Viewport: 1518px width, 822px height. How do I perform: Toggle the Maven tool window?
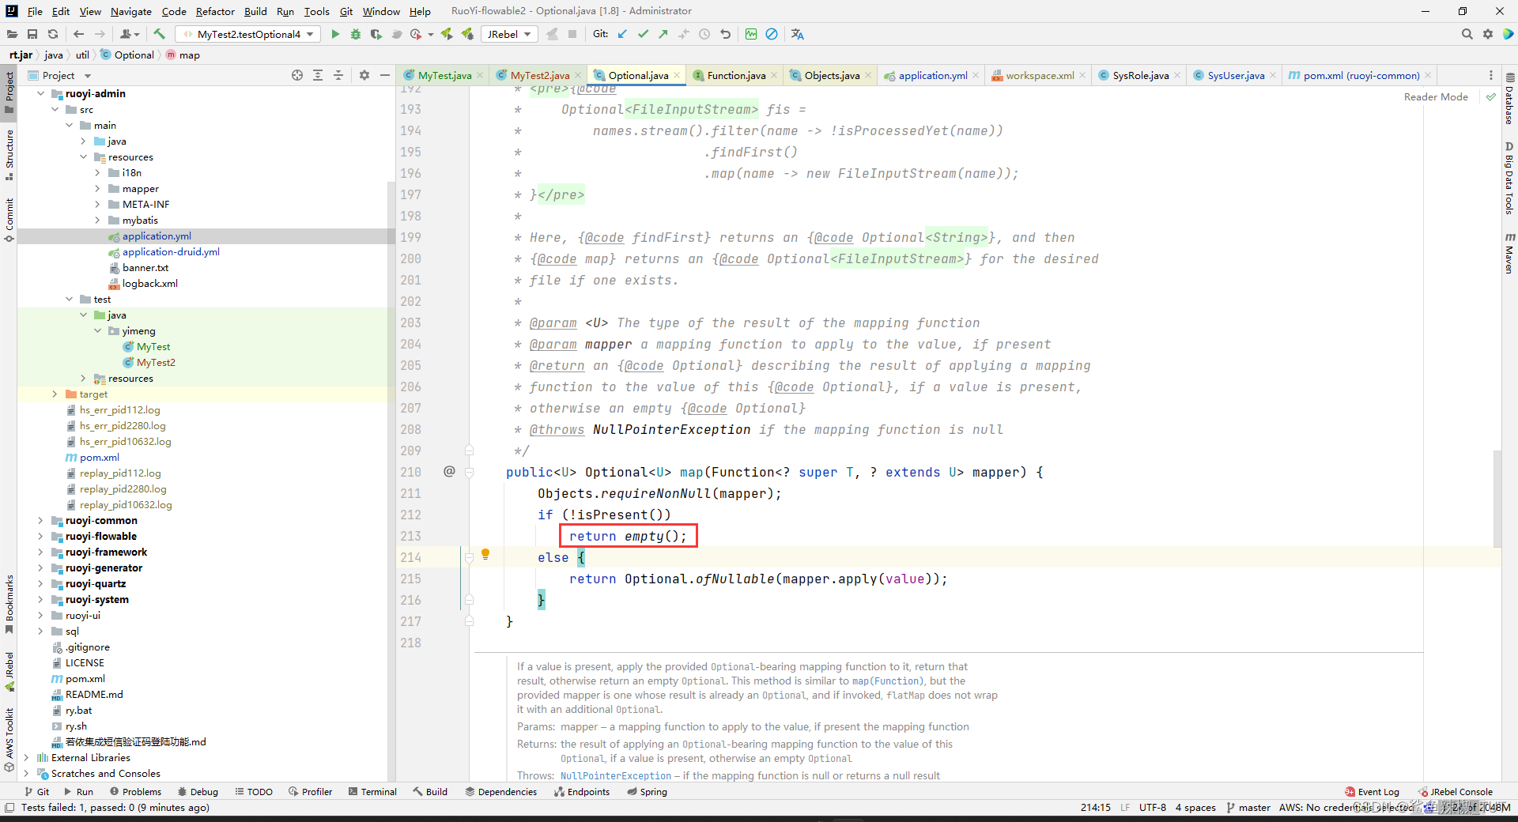(x=1509, y=254)
